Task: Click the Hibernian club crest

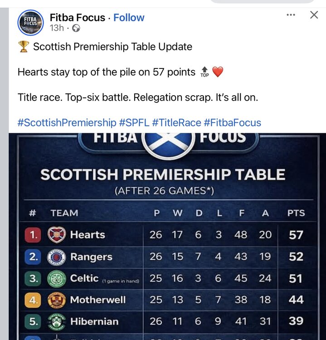Action: (x=57, y=321)
